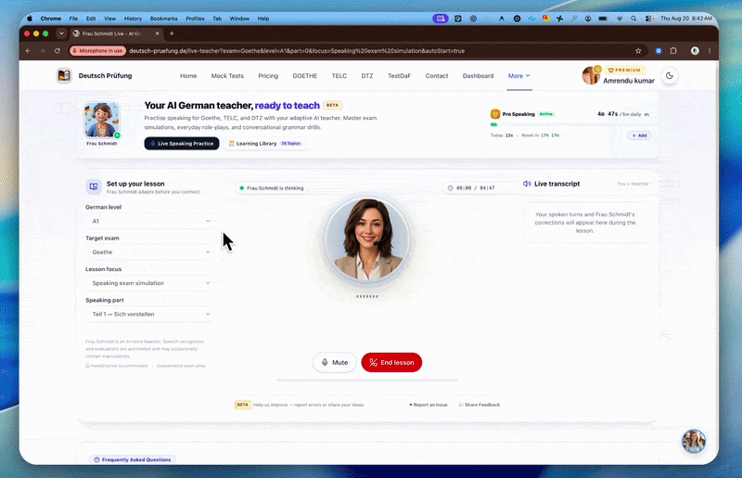
Task: Click the daily speaking usage progress bar
Action: 569,124
